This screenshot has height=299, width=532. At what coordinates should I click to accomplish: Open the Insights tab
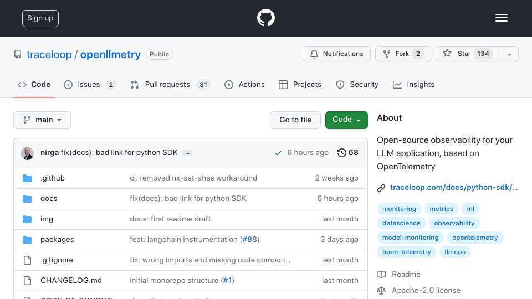(x=413, y=84)
